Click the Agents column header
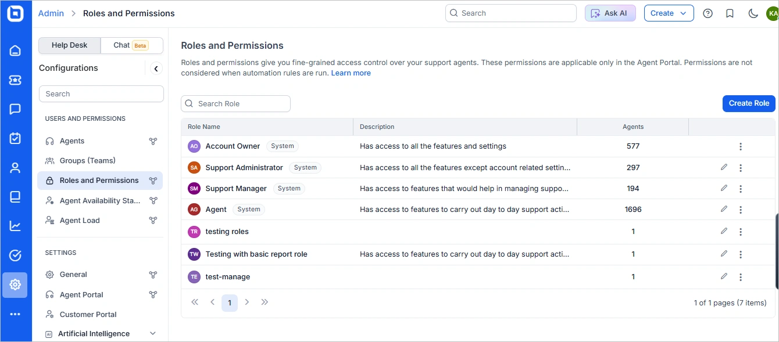This screenshot has height=342, width=779. coord(633,127)
